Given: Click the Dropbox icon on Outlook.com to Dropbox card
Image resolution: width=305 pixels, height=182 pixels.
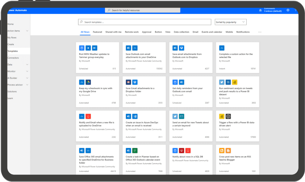Looking at the screenshot, I should pos(182,48).
